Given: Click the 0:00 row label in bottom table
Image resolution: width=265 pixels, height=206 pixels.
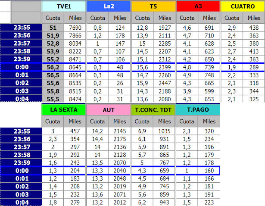Looking at the screenshot, I should 21,171.
